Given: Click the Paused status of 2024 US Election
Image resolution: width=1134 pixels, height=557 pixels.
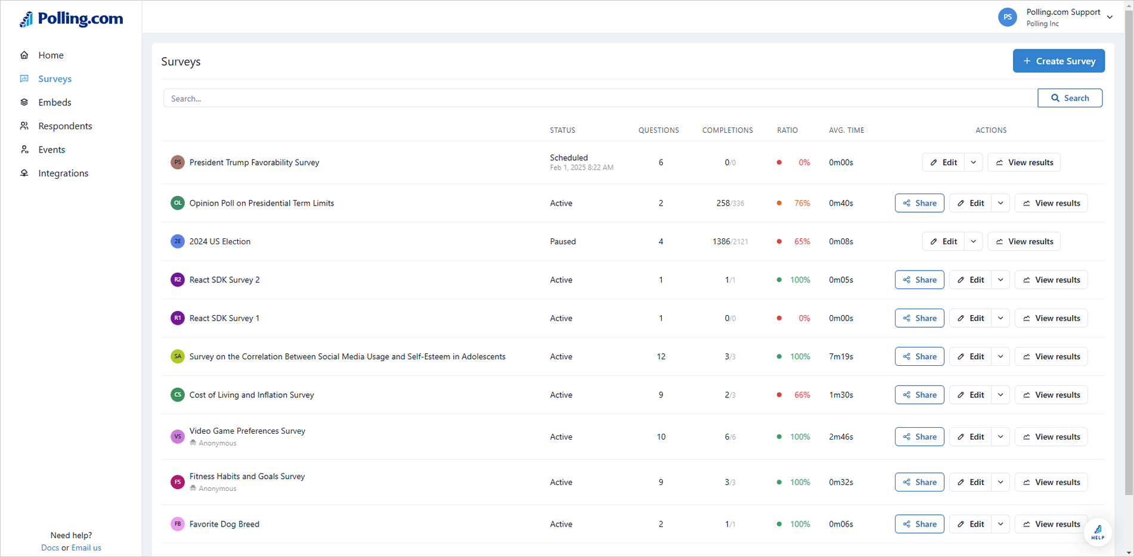Looking at the screenshot, I should click(x=563, y=241).
